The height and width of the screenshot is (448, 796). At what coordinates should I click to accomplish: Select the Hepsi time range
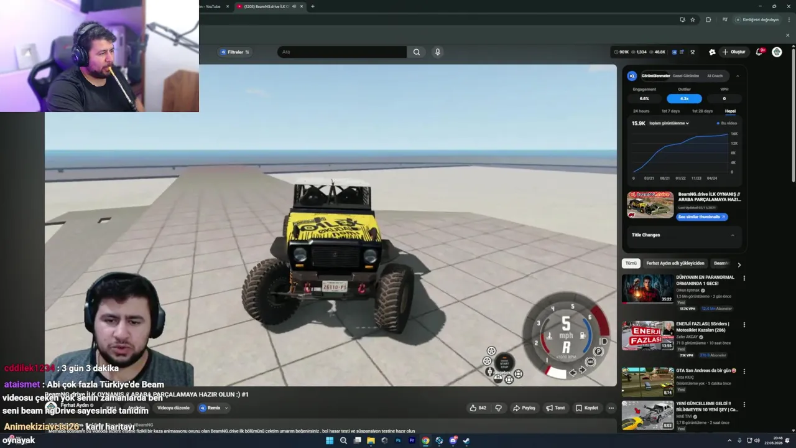pyautogui.click(x=730, y=111)
